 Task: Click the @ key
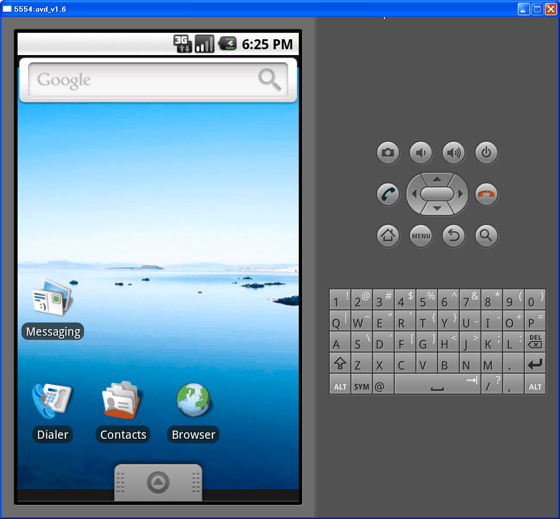(383, 384)
